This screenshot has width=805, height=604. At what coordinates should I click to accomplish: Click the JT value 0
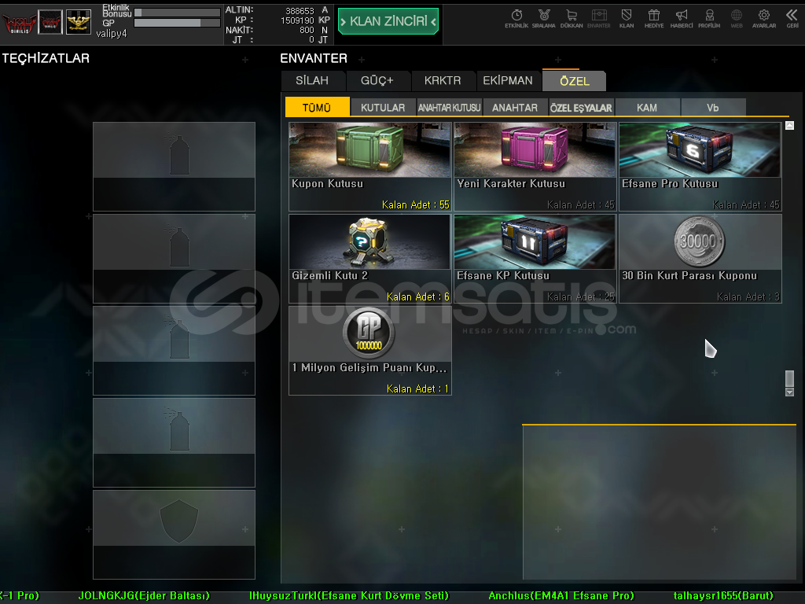(311, 39)
